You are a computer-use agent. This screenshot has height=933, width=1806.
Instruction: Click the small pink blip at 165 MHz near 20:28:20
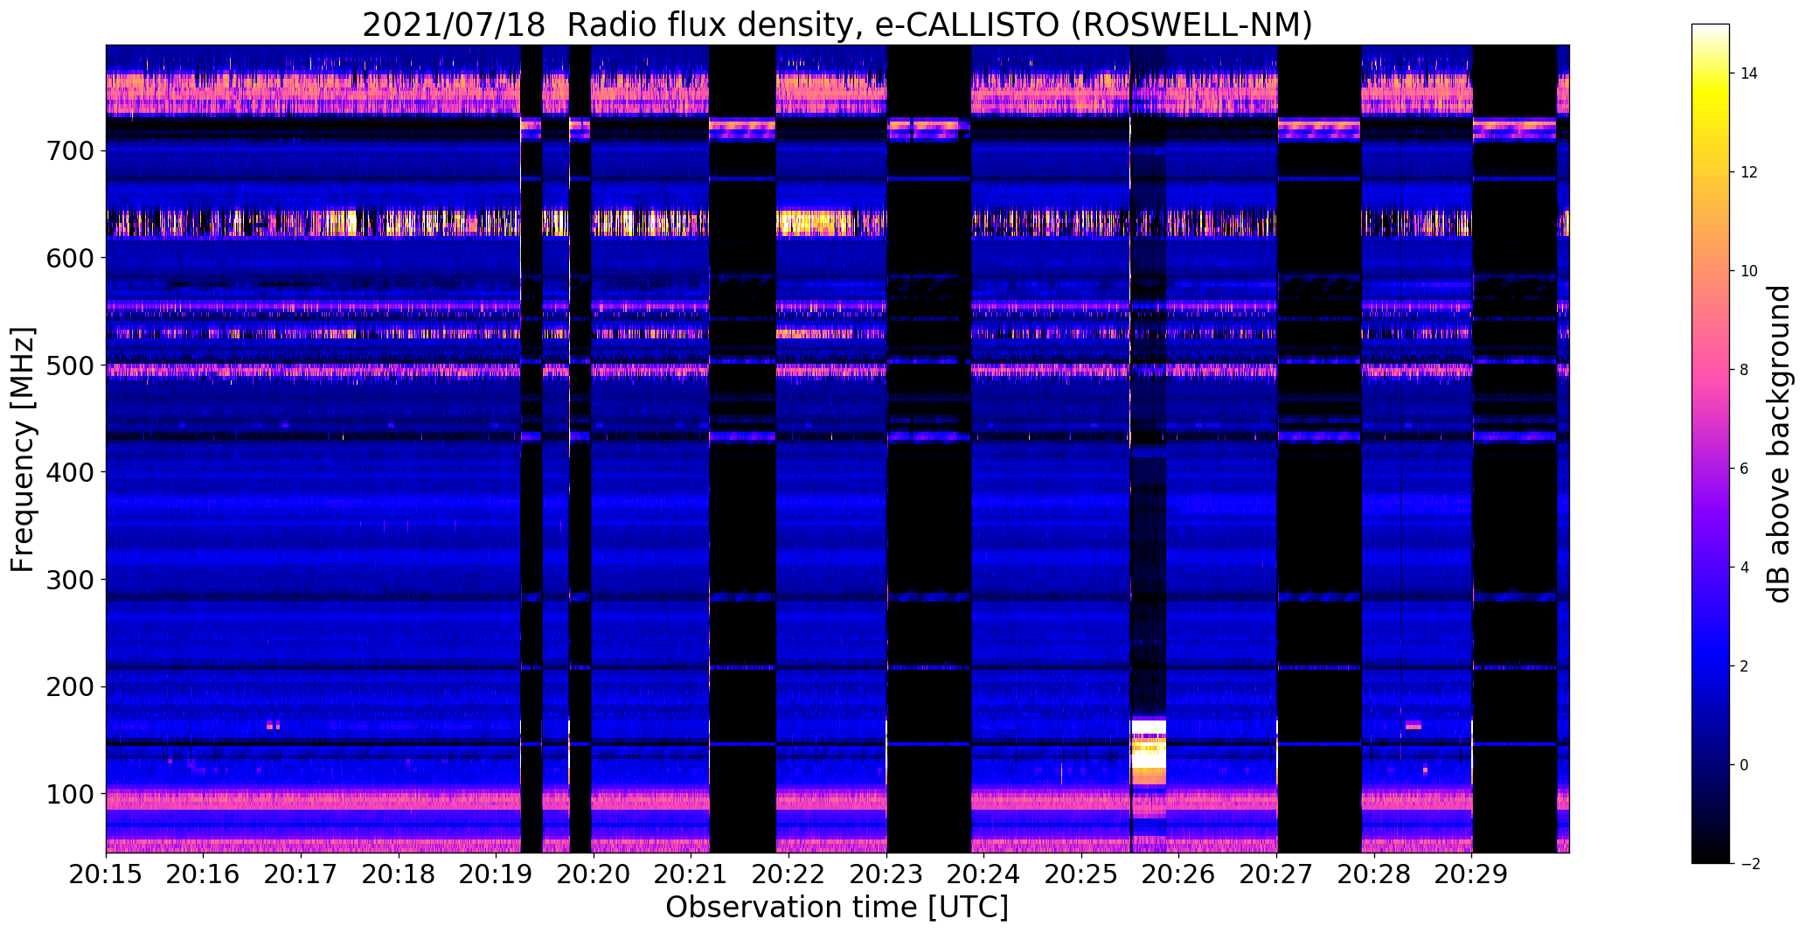point(1413,725)
